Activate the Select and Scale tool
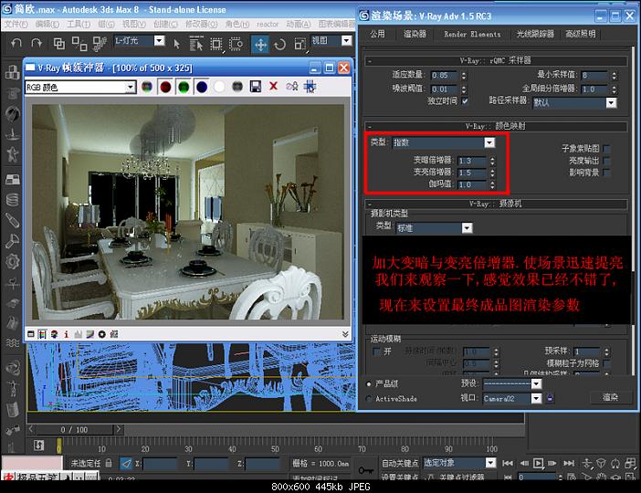Screen dimensions: 641x493 tap(300, 44)
